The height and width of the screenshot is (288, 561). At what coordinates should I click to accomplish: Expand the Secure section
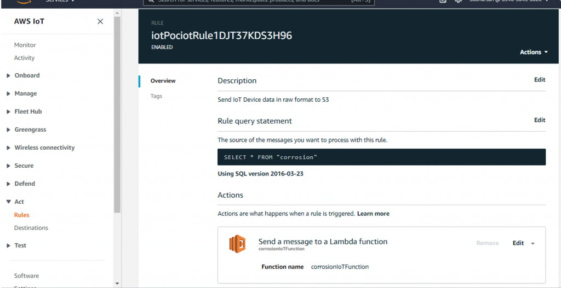tap(20, 166)
